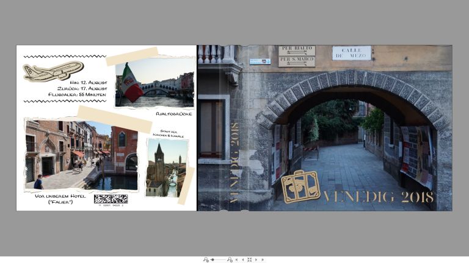Go to the previous page
469x263 pixels.
(x=242, y=260)
